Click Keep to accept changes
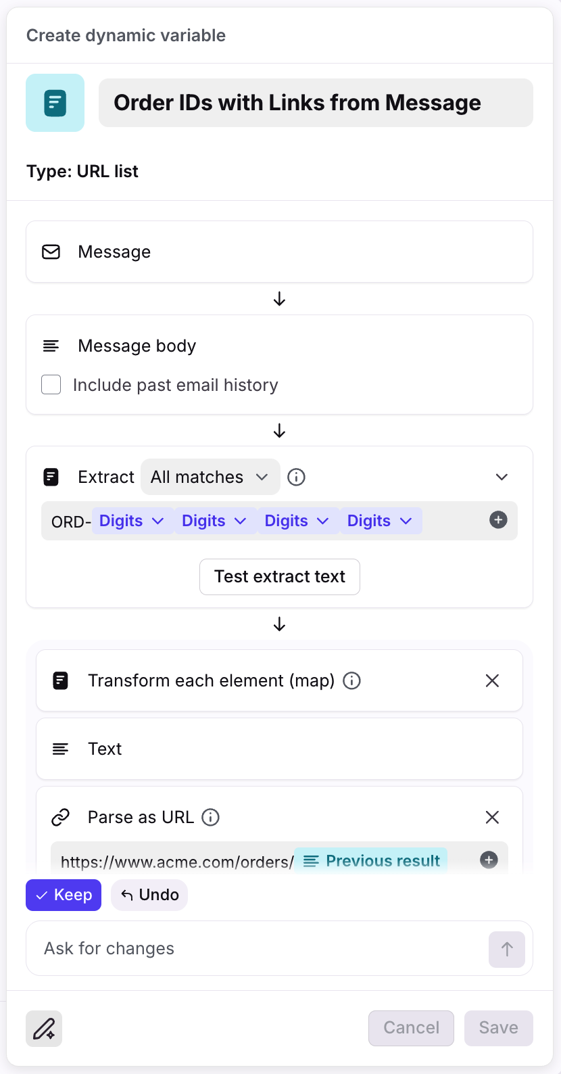Viewport: 561px width, 1074px height. click(x=64, y=895)
